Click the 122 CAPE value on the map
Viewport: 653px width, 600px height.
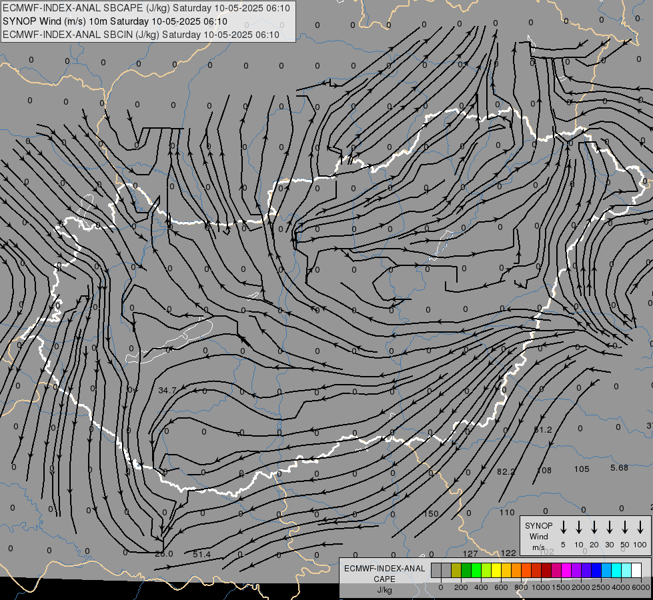tap(508, 553)
